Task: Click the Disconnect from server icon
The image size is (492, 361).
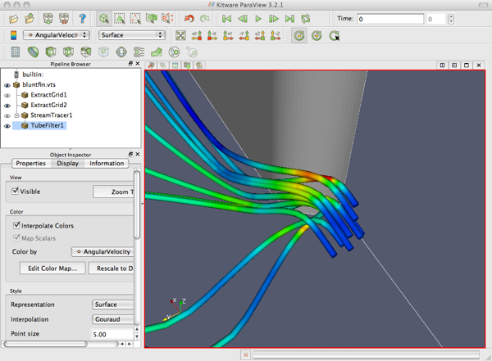Action: click(64, 19)
